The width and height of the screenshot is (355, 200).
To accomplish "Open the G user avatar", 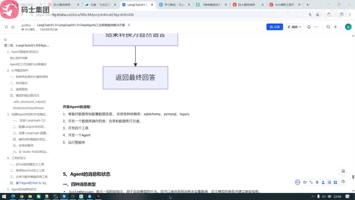I will [348, 27].
